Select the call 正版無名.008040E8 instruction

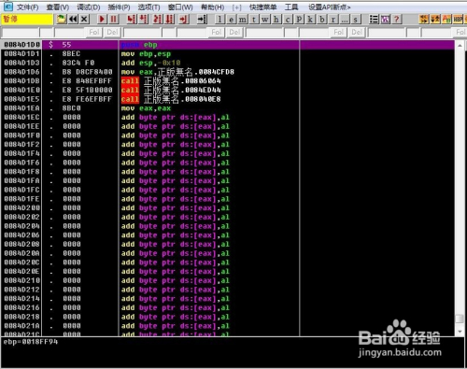(171, 99)
